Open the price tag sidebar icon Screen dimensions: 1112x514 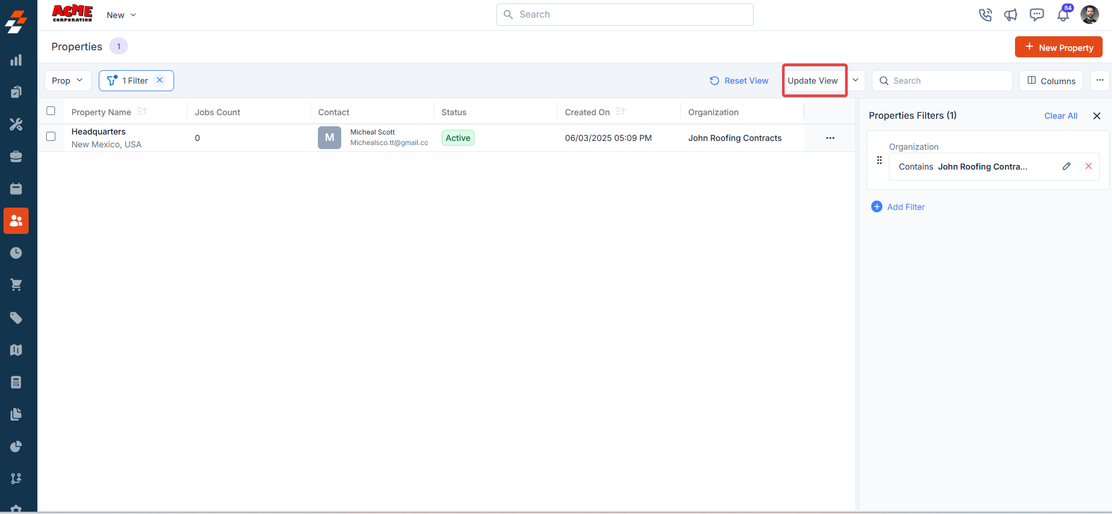point(16,318)
